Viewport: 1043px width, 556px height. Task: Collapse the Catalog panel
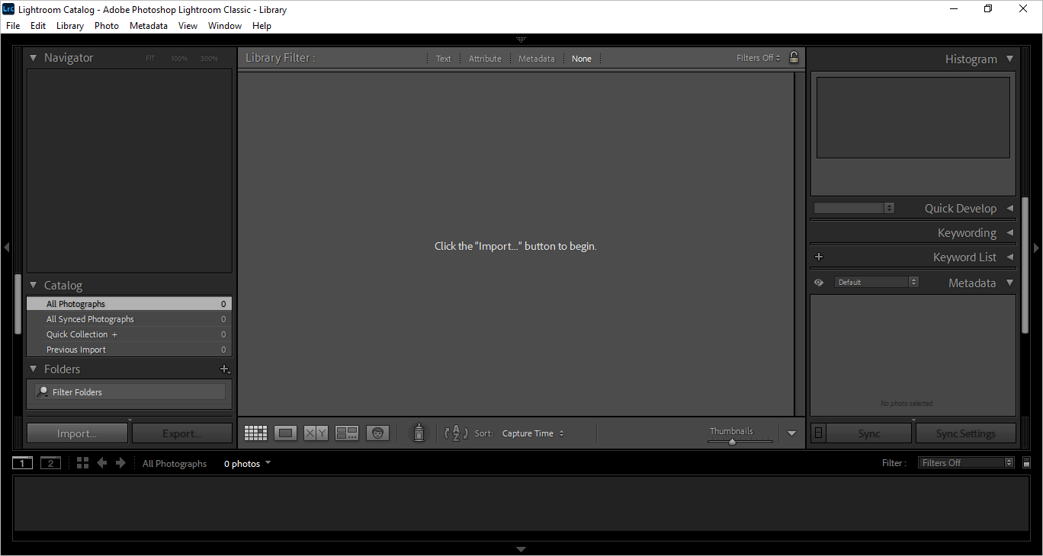[34, 286]
